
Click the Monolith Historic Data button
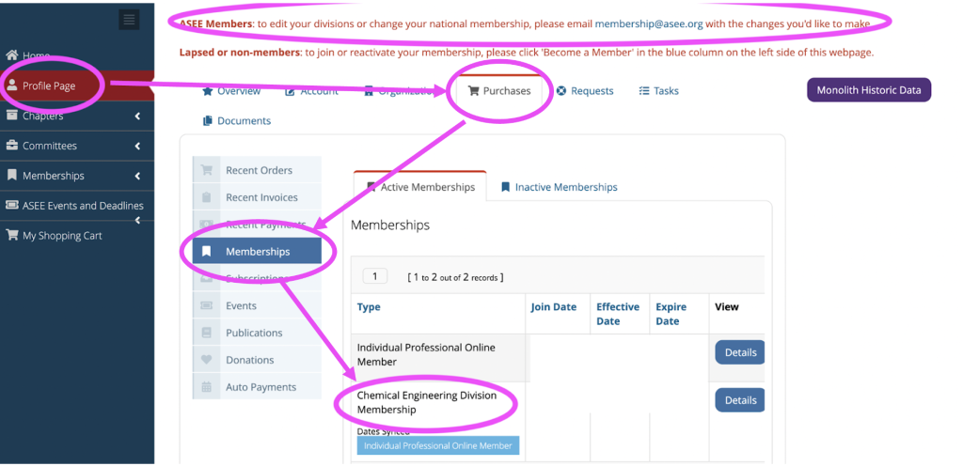tap(868, 90)
